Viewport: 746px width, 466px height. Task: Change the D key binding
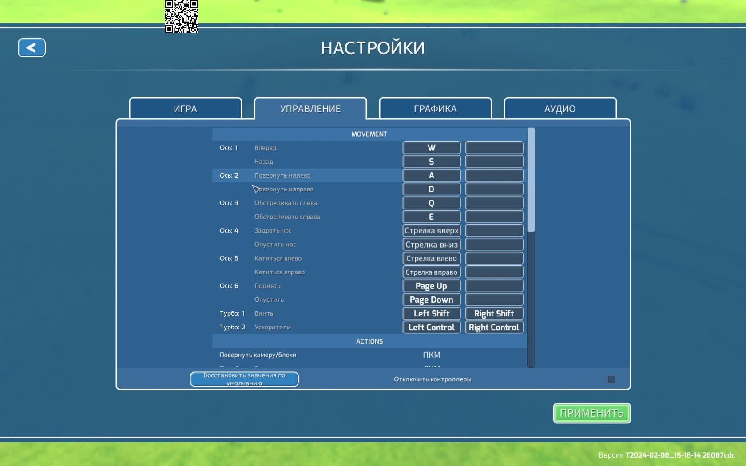point(432,189)
